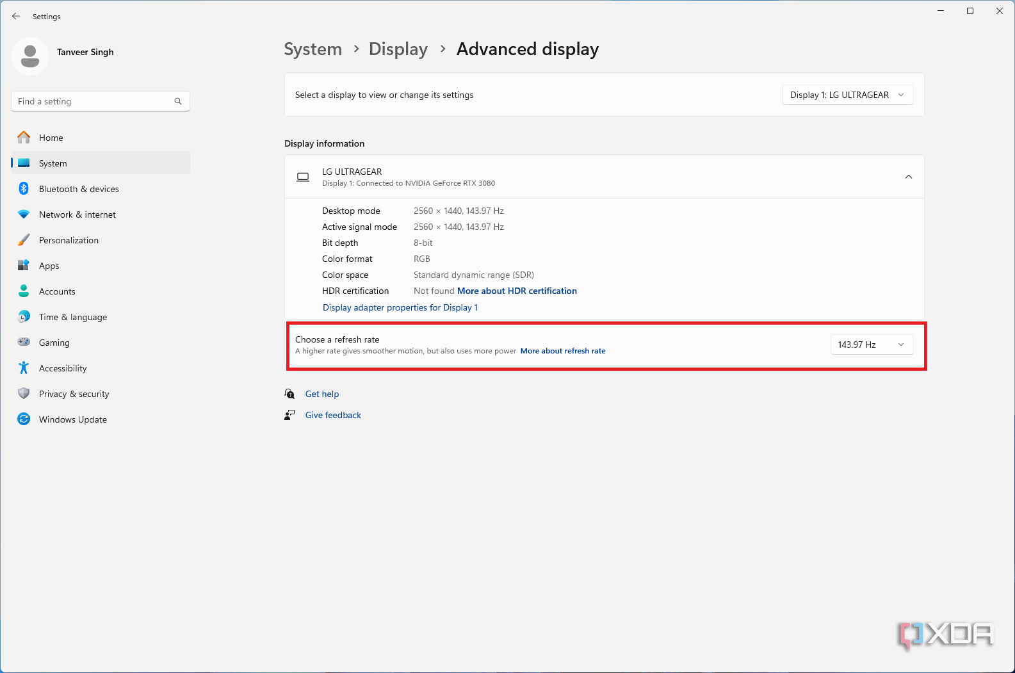Click the Bluetooth icon in sidebar
The height and width of the screenshot is (673, 1015).
click(x=24, y=188)
